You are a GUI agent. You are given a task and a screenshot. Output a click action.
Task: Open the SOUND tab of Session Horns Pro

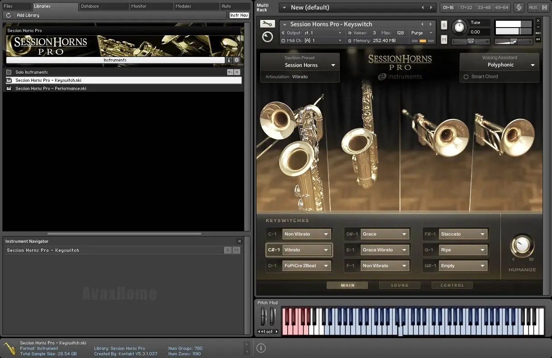(x=400, y=285)
